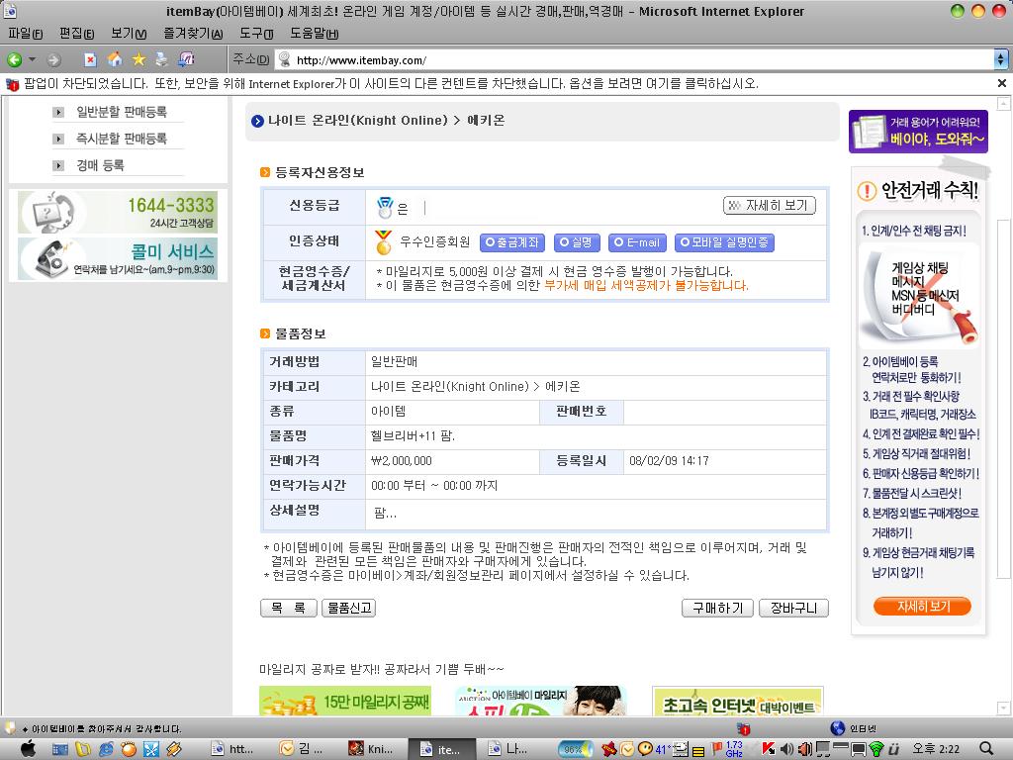The image size is (1013, 760).
Task: Switch to the 나... taskbar window
Action: click(509, 749)
